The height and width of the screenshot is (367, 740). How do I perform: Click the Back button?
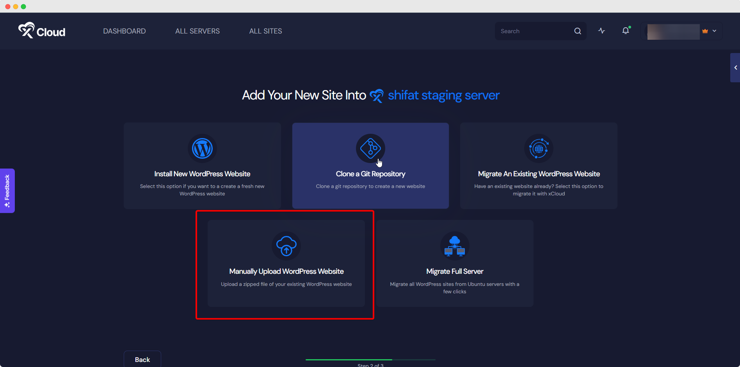click(142, 359)
